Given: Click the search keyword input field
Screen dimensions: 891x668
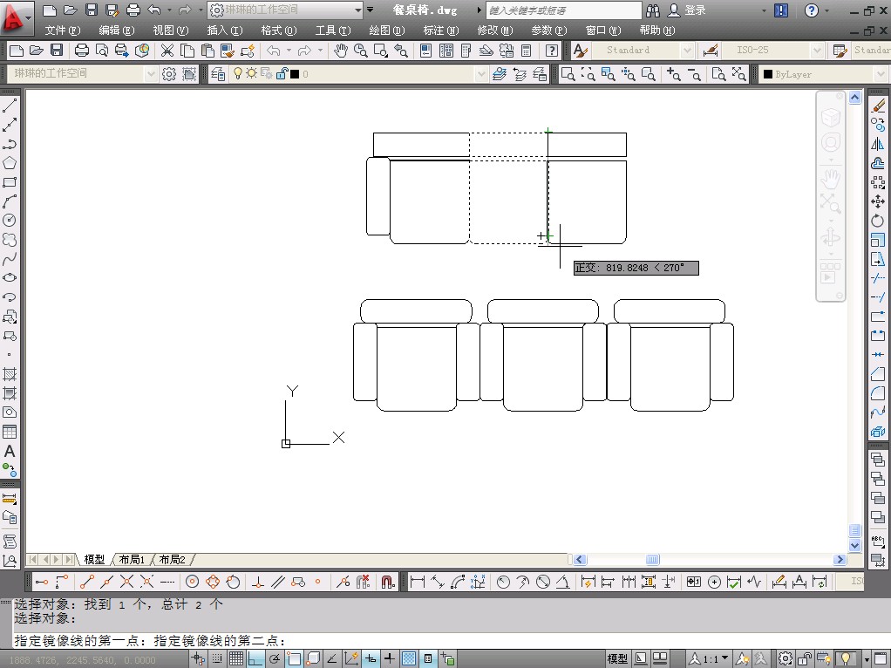Looking at the screenshot, I should tap(562, 10).
